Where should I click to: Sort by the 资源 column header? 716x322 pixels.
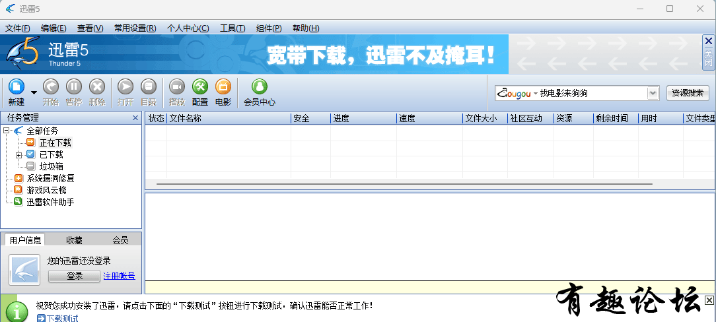[x=573, y=119]
